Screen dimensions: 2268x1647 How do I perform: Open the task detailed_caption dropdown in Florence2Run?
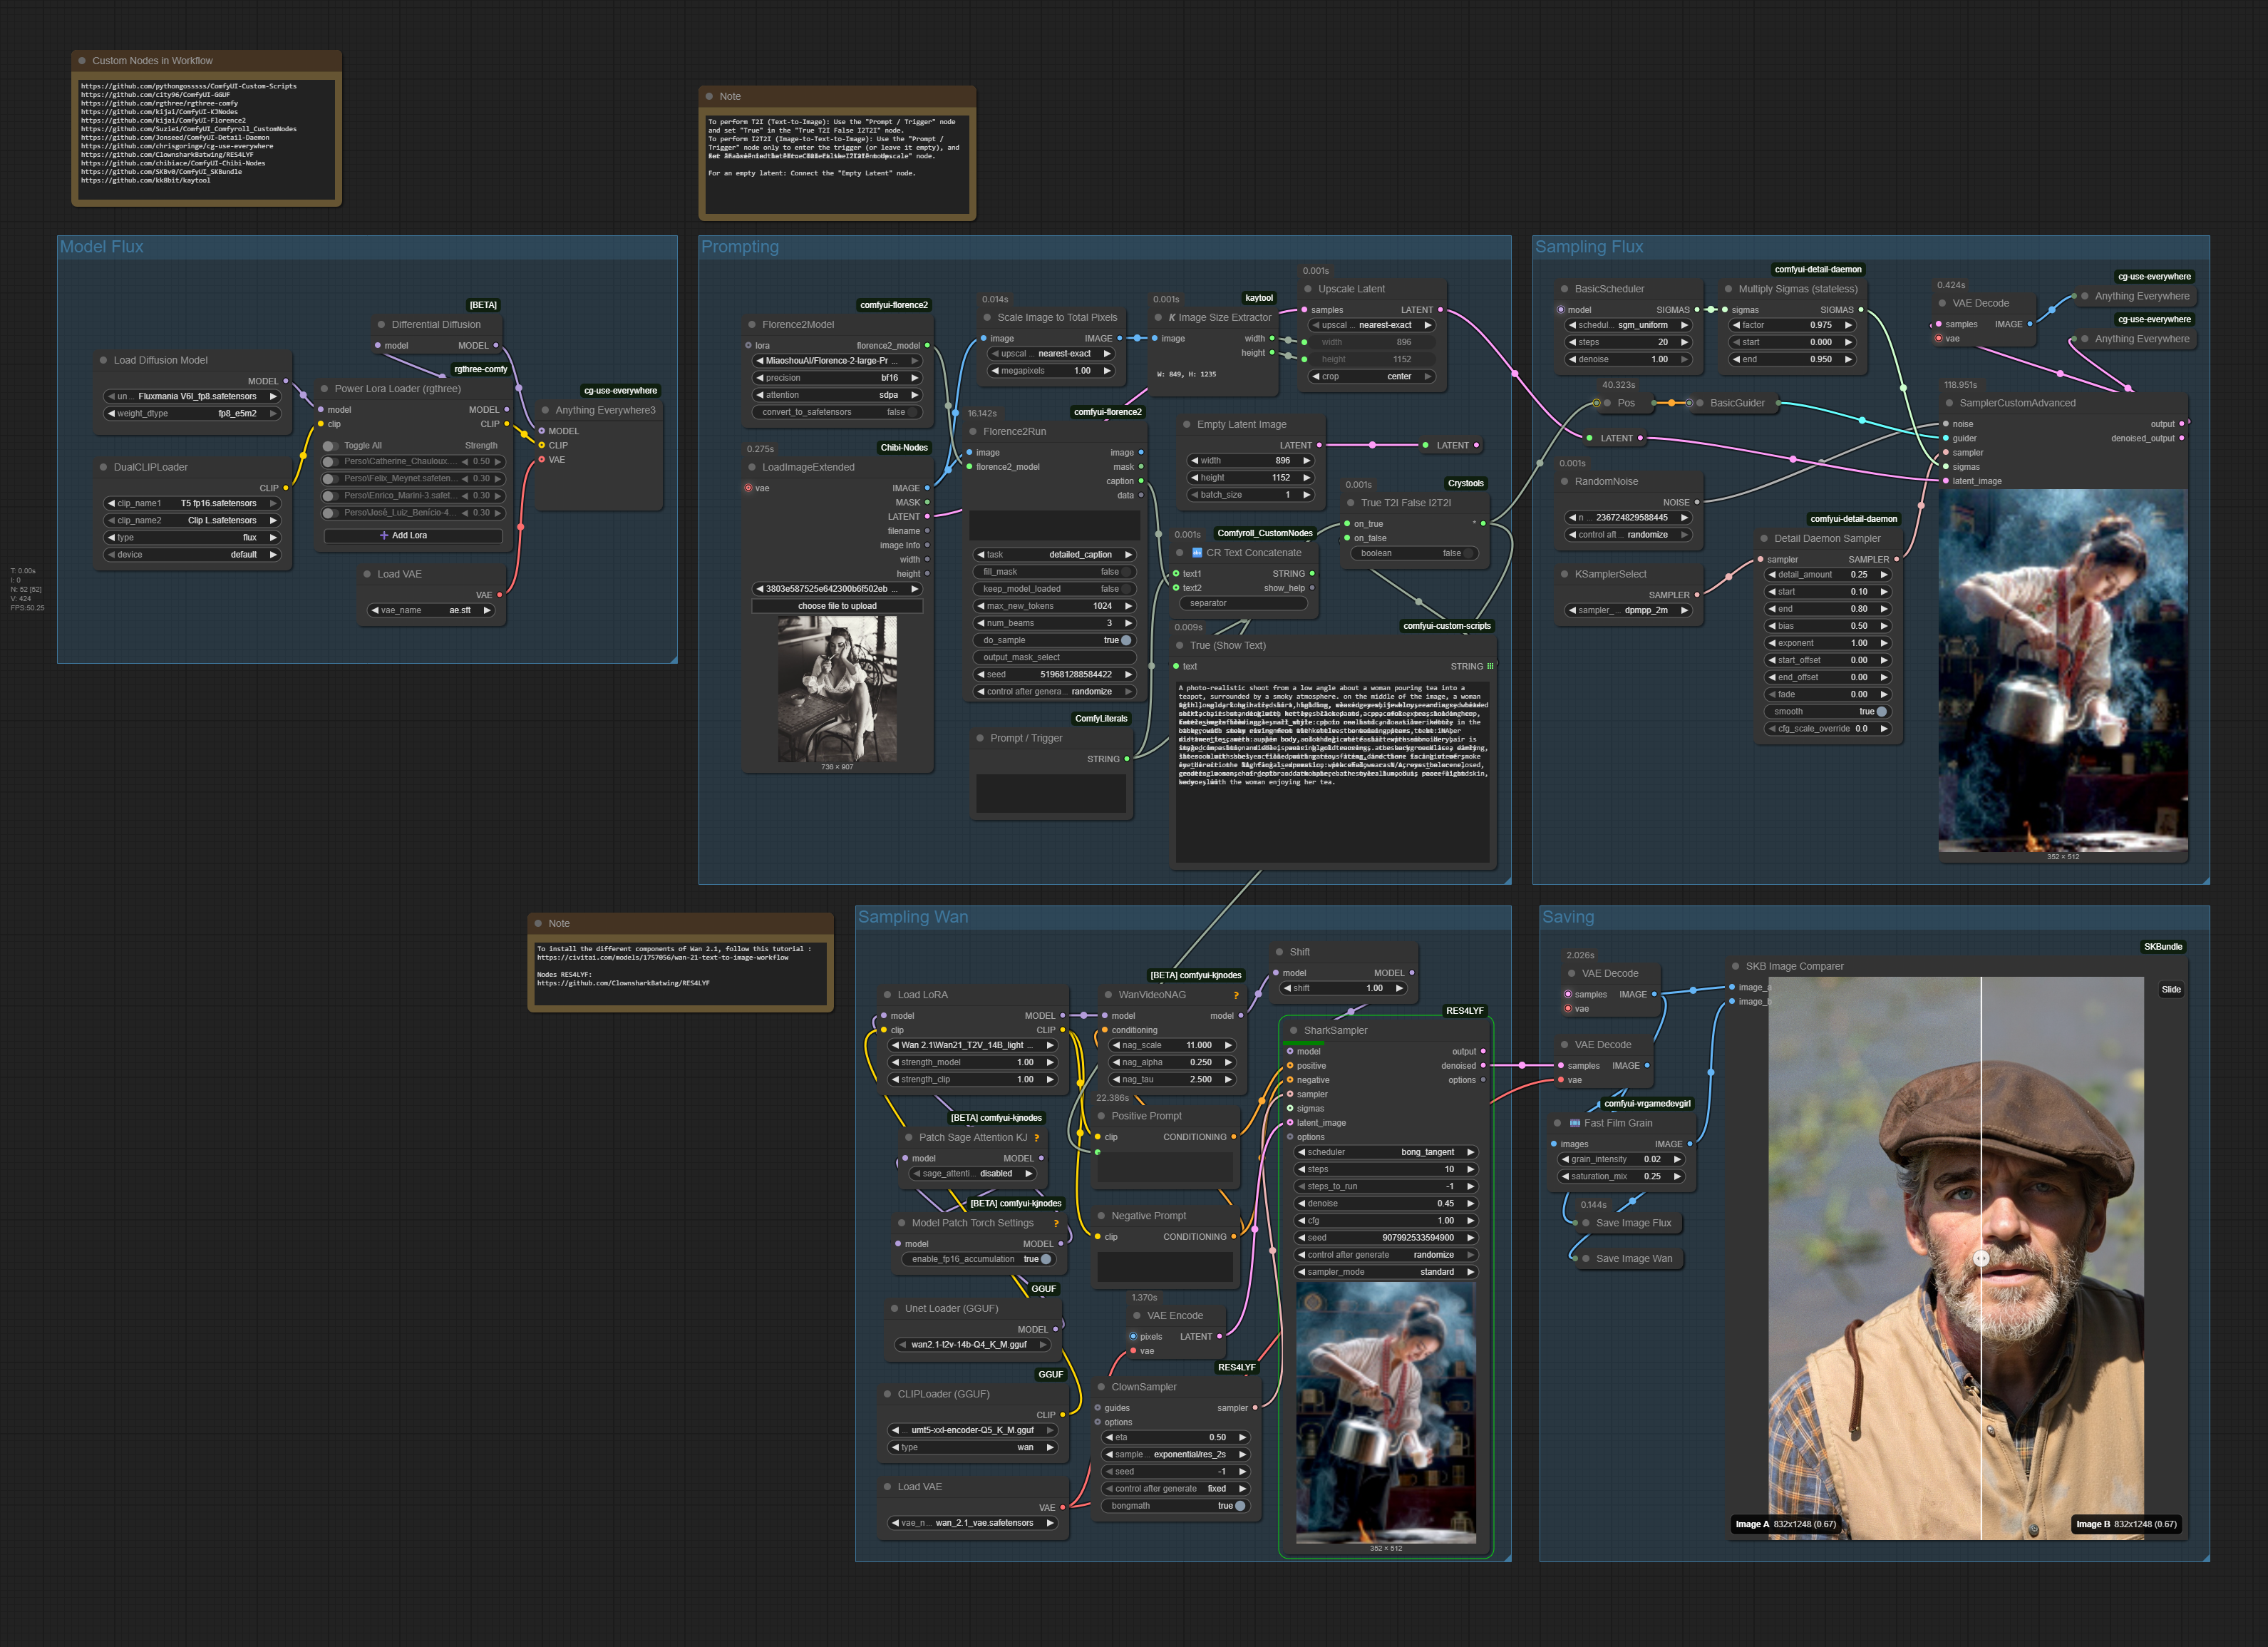pyautogui.click(x=1054, y=554)
